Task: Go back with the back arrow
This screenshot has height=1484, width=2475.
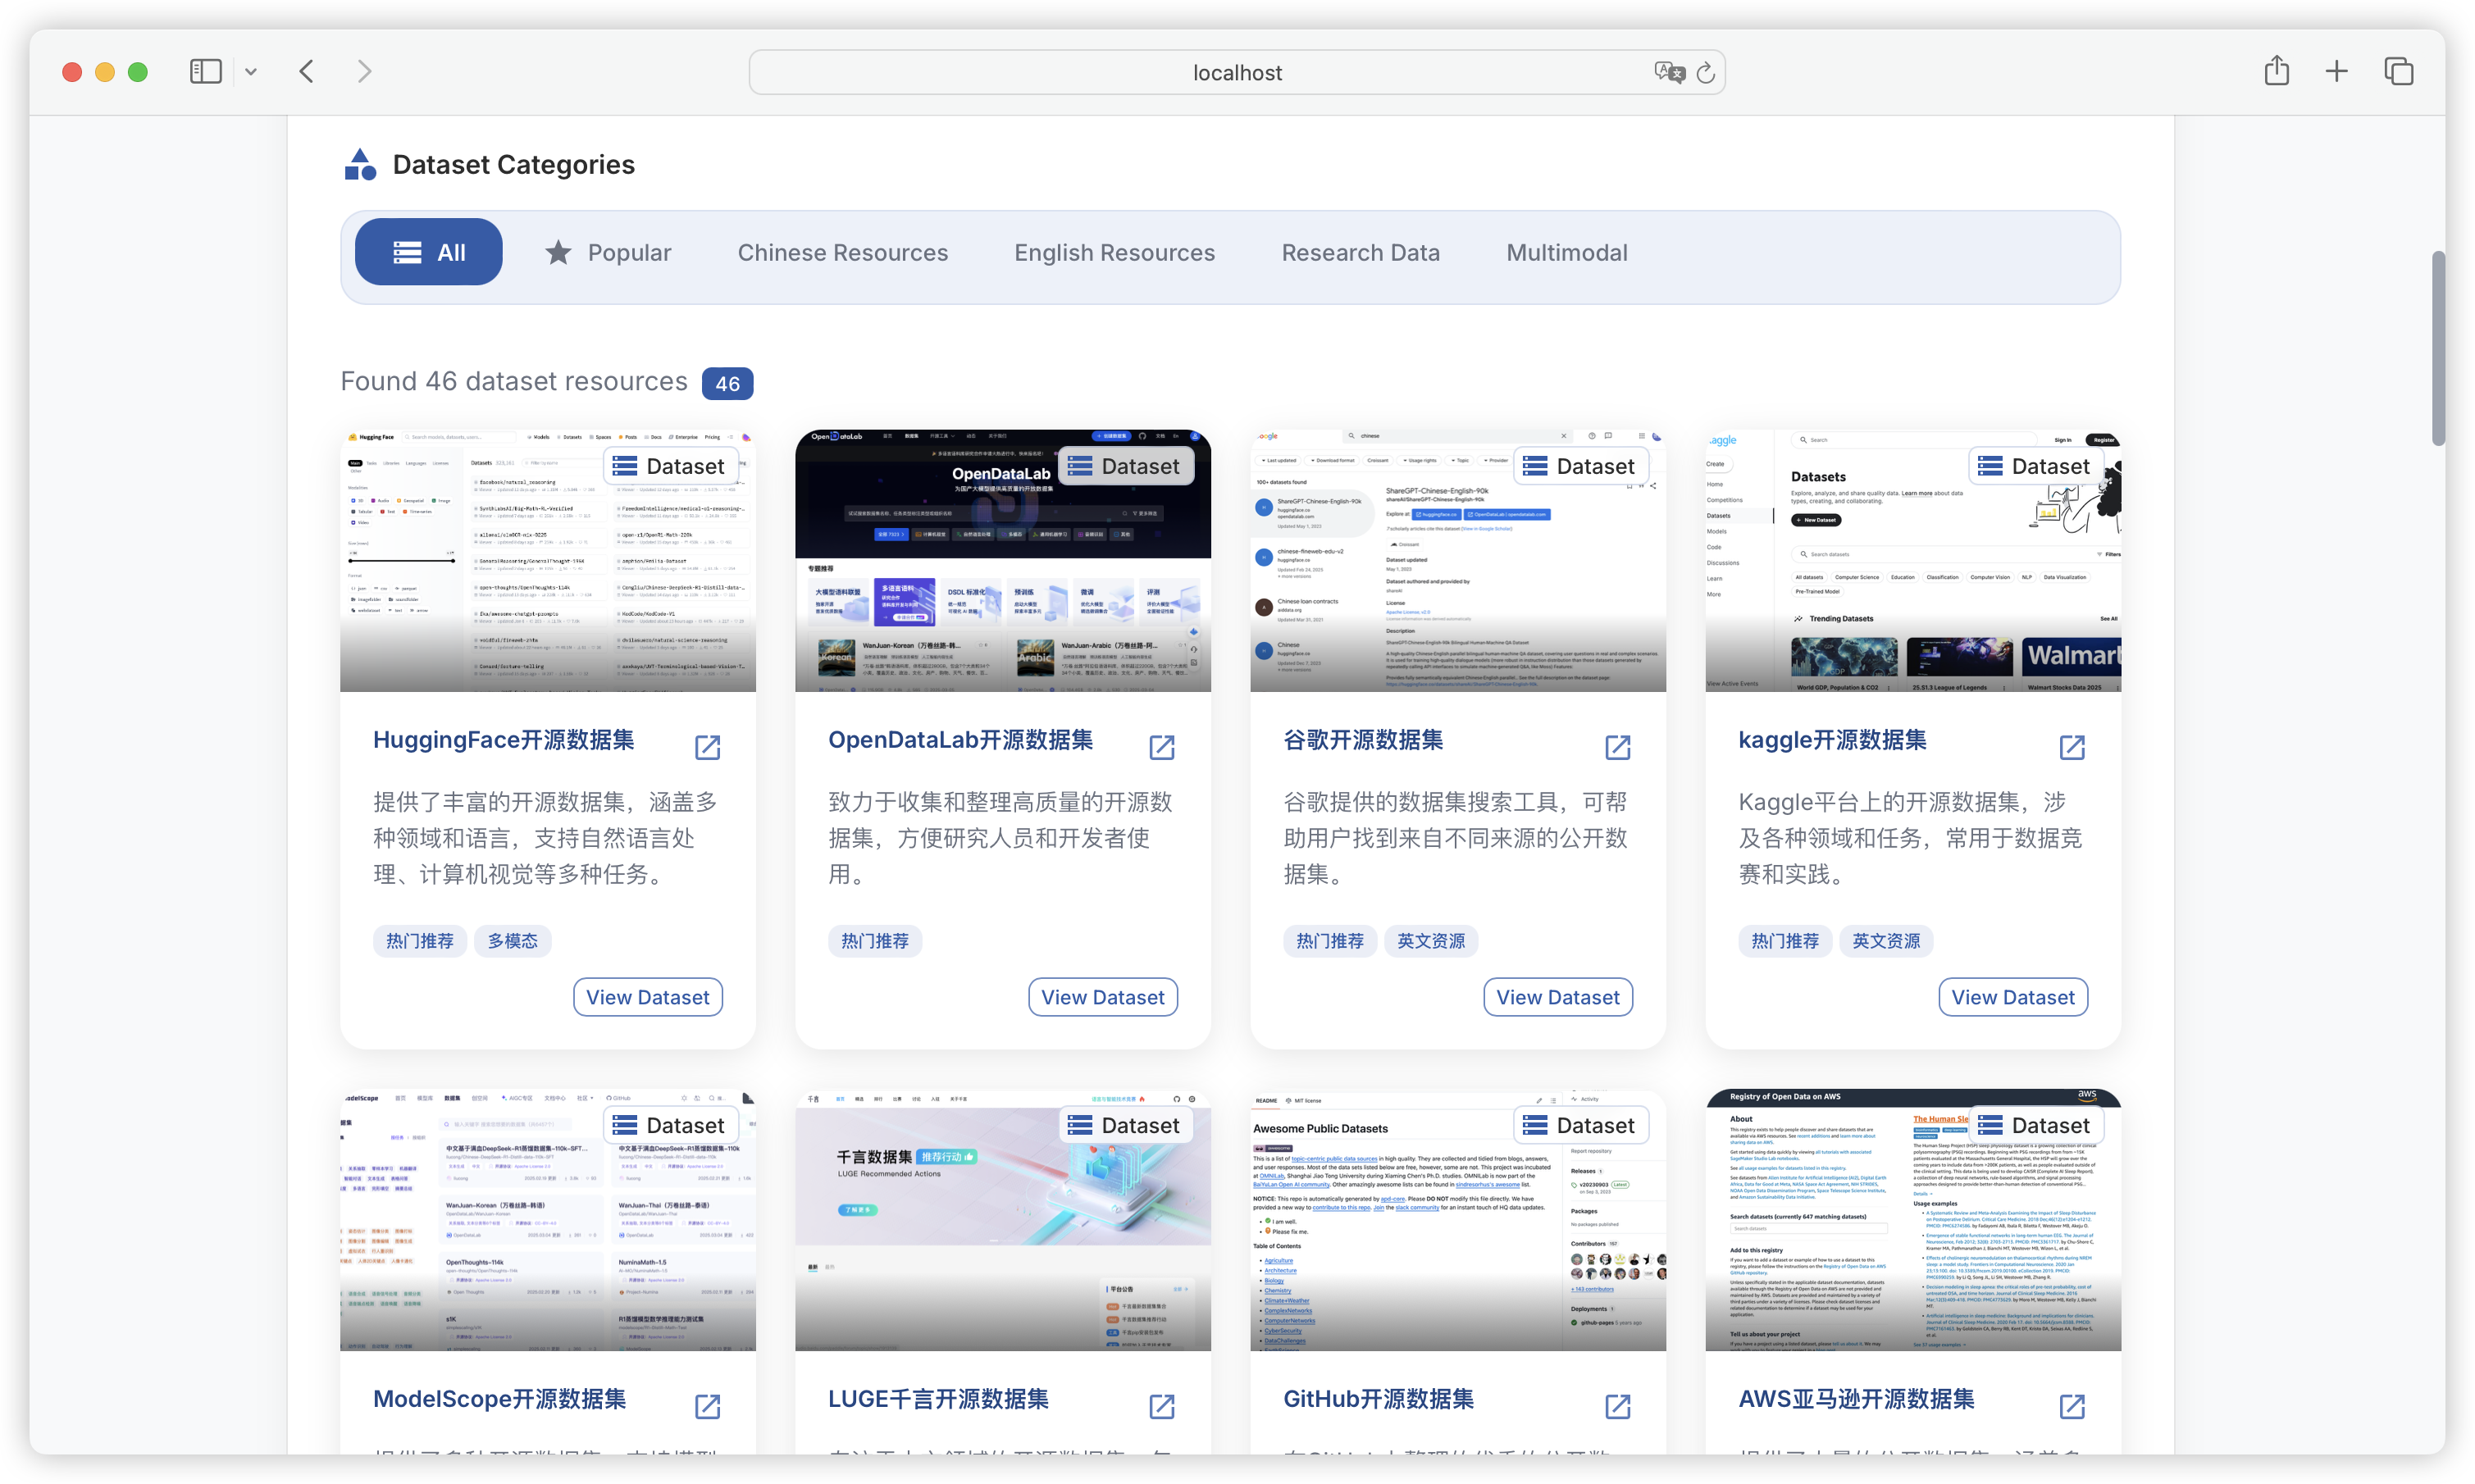Action: click(307, 71)
